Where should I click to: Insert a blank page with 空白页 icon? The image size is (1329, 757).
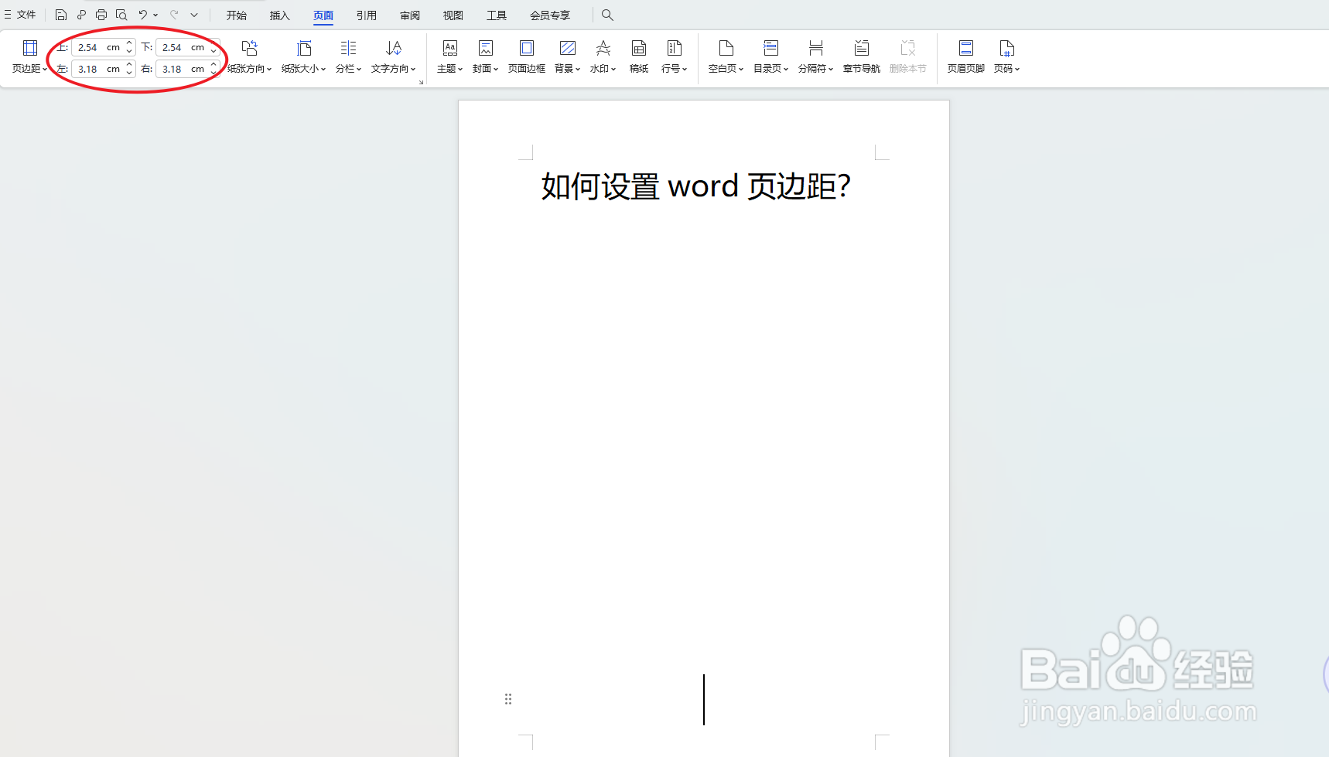pyautogui.click(x=726, y=49)
